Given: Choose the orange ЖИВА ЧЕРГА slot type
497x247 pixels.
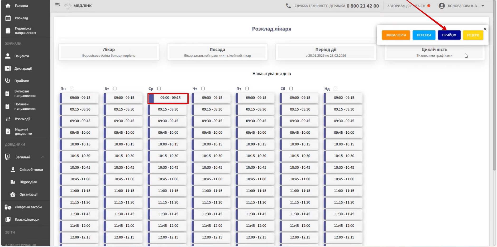Looking at the screenshot, I should point(396,35).
